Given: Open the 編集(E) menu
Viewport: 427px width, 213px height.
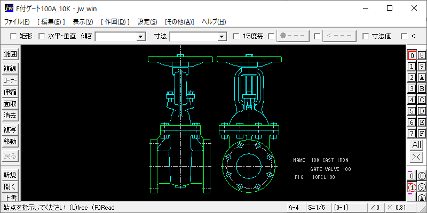Looking at the screenshot, I should click(51, 22).
